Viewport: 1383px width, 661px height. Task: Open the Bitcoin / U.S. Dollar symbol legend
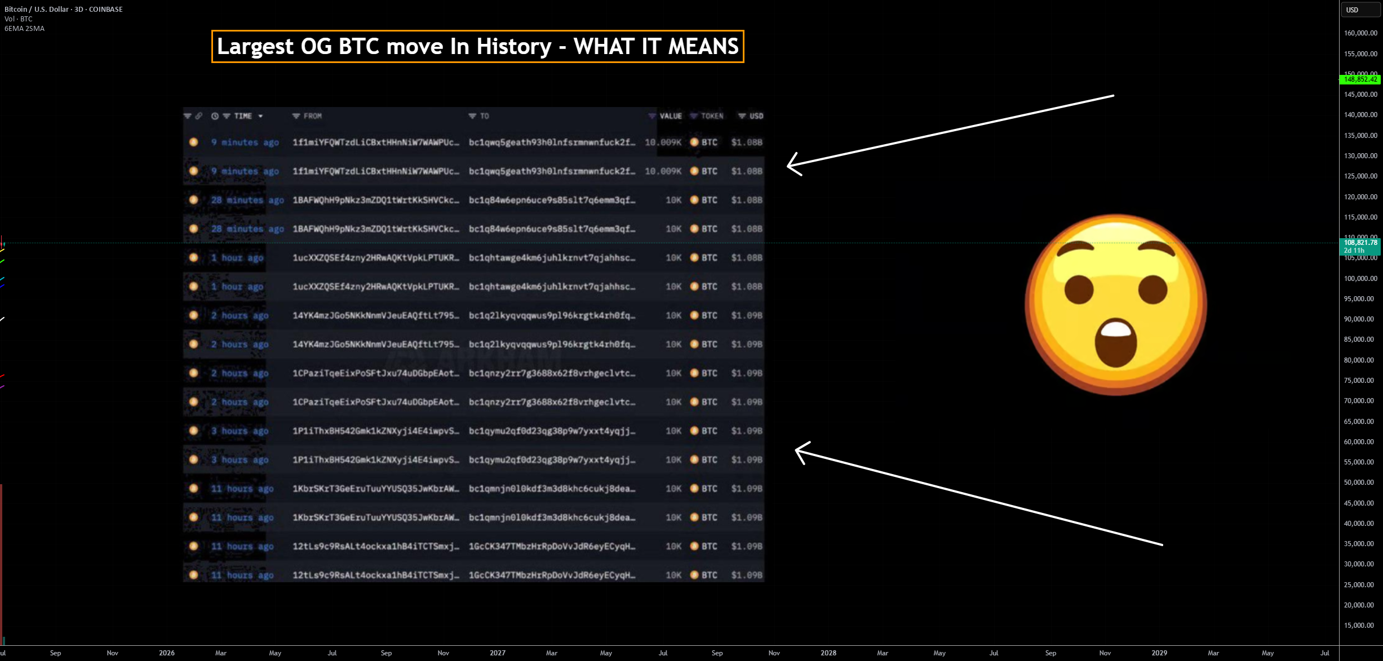pyautogui.click(x=64, y=9)
